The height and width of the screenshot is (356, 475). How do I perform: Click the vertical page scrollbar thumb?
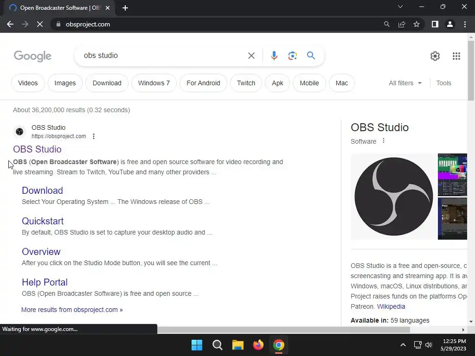click(471, 70)
